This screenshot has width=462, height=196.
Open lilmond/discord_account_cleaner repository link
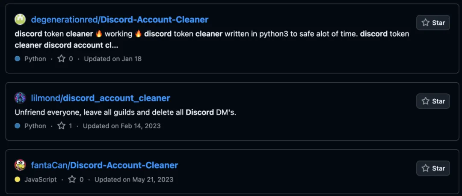(x=101, y=98)
